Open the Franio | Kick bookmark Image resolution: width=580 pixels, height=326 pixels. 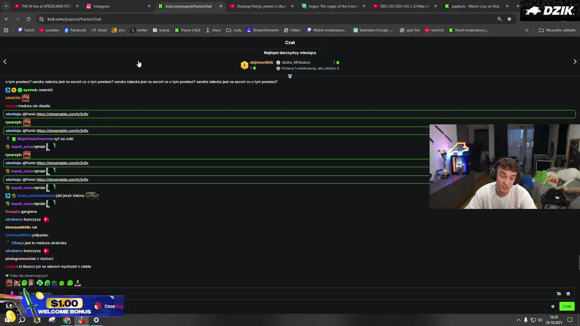click(188, 30)
